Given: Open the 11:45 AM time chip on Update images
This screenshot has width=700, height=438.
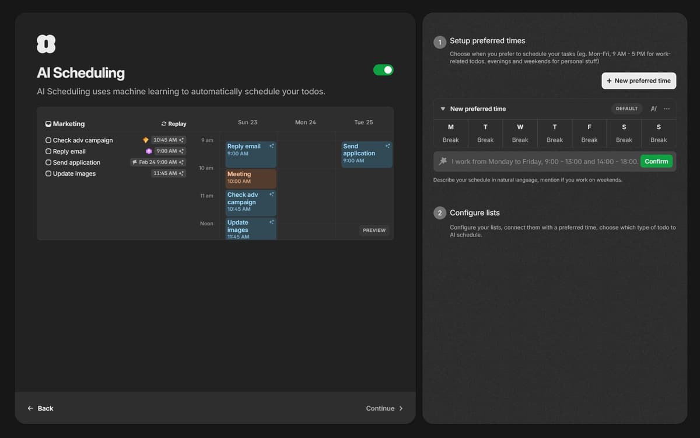Looking at the screenshot, I should click(x=169, y=173).
